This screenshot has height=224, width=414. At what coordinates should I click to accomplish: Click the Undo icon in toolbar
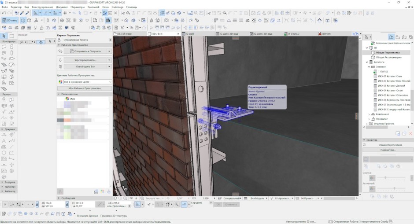click(x=4, y=13)
